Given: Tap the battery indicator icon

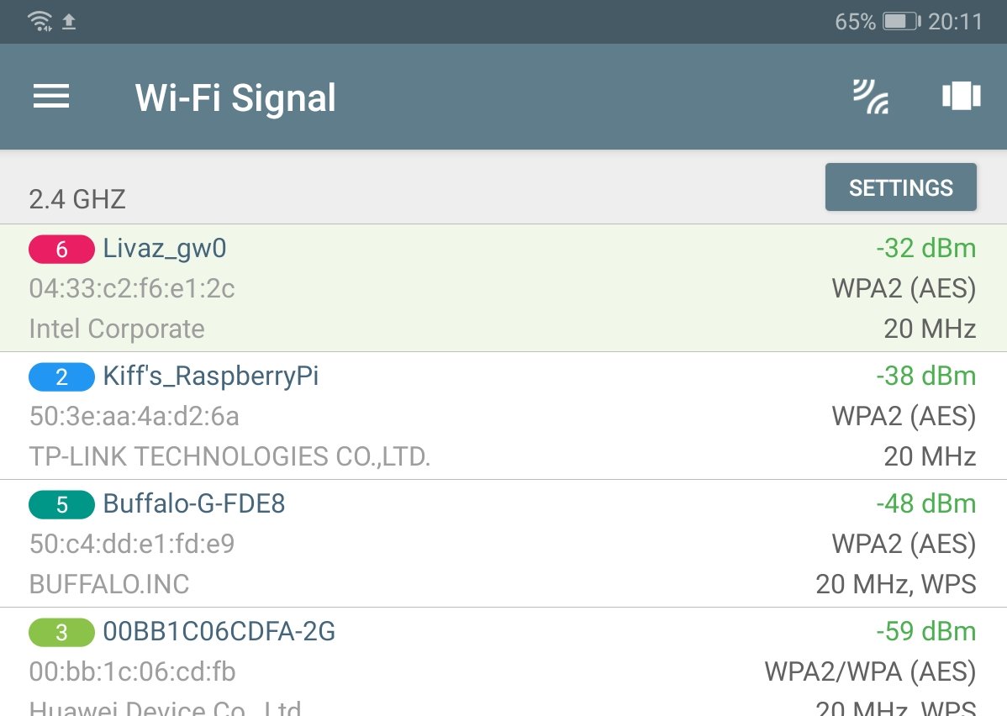Looking at the screenshot, I should [902, 22].
